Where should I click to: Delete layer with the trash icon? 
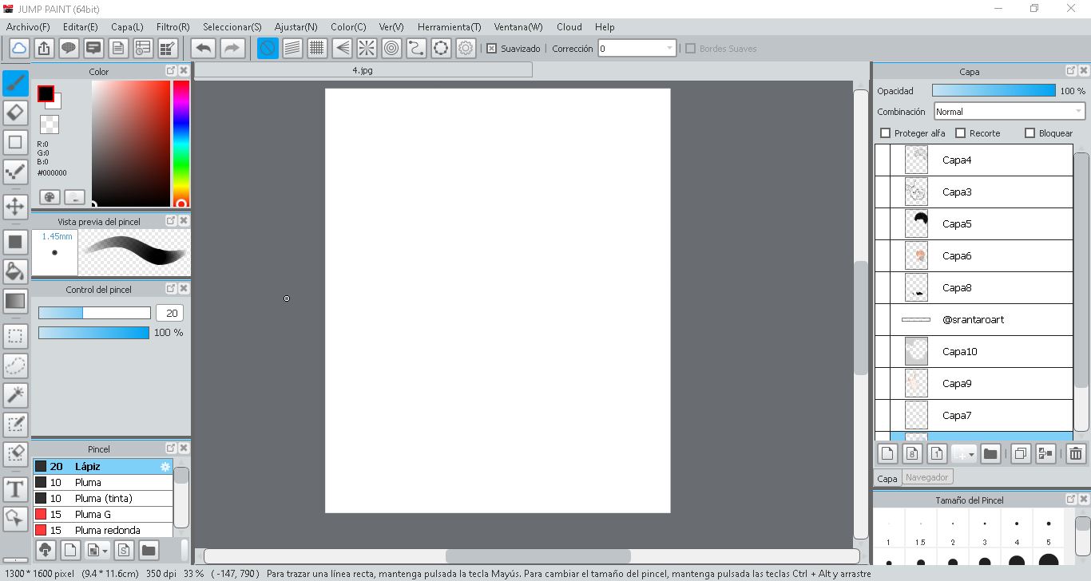(1076, 454)
